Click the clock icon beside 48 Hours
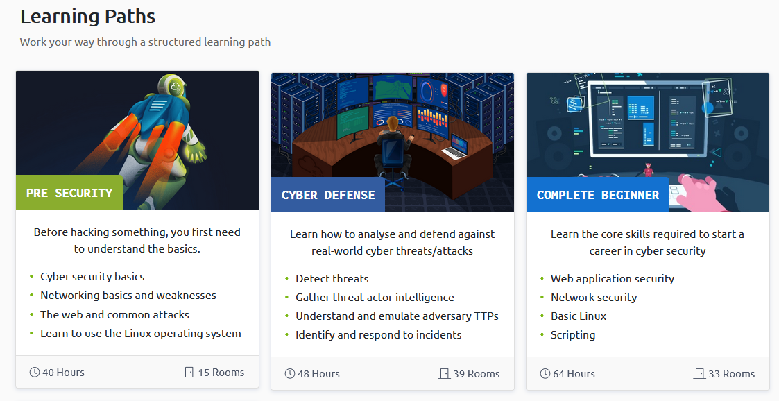 [x=290, y=374]
